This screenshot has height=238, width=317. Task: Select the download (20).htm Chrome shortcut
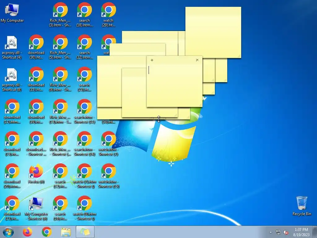pyautogui.click(x=12, y=176)
